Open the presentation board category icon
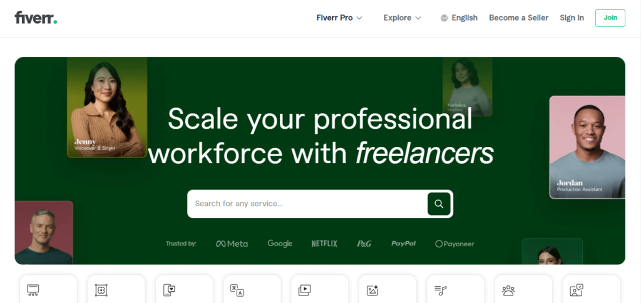The image size is (641, 303). point(33,290)
